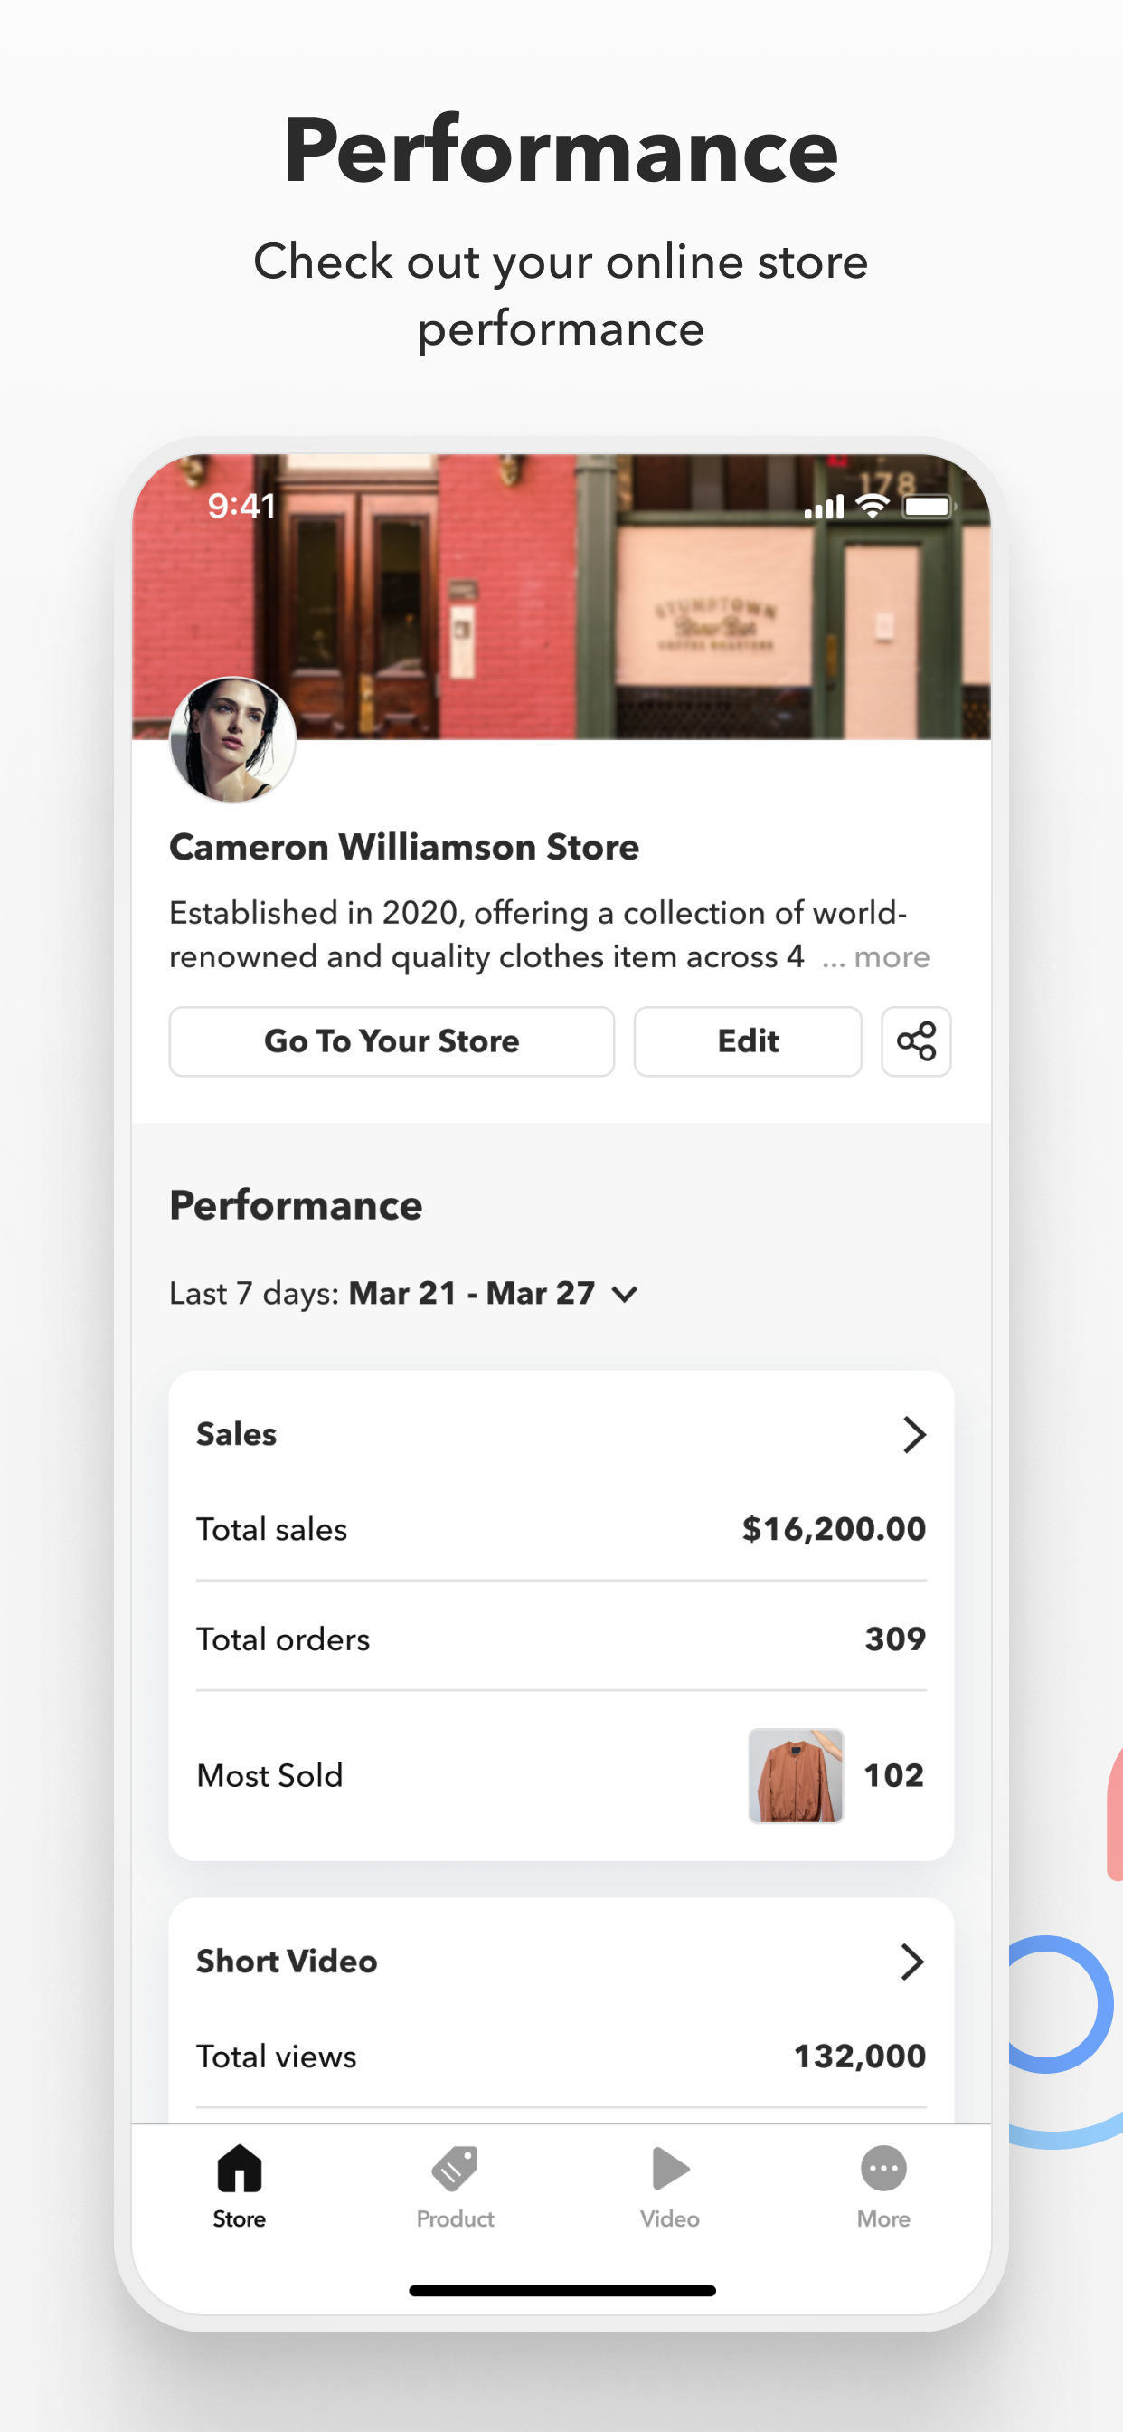1123x2432 pixels.
Task: Open the More ellipsis icon tab
Action: [x=883, y=2169]
